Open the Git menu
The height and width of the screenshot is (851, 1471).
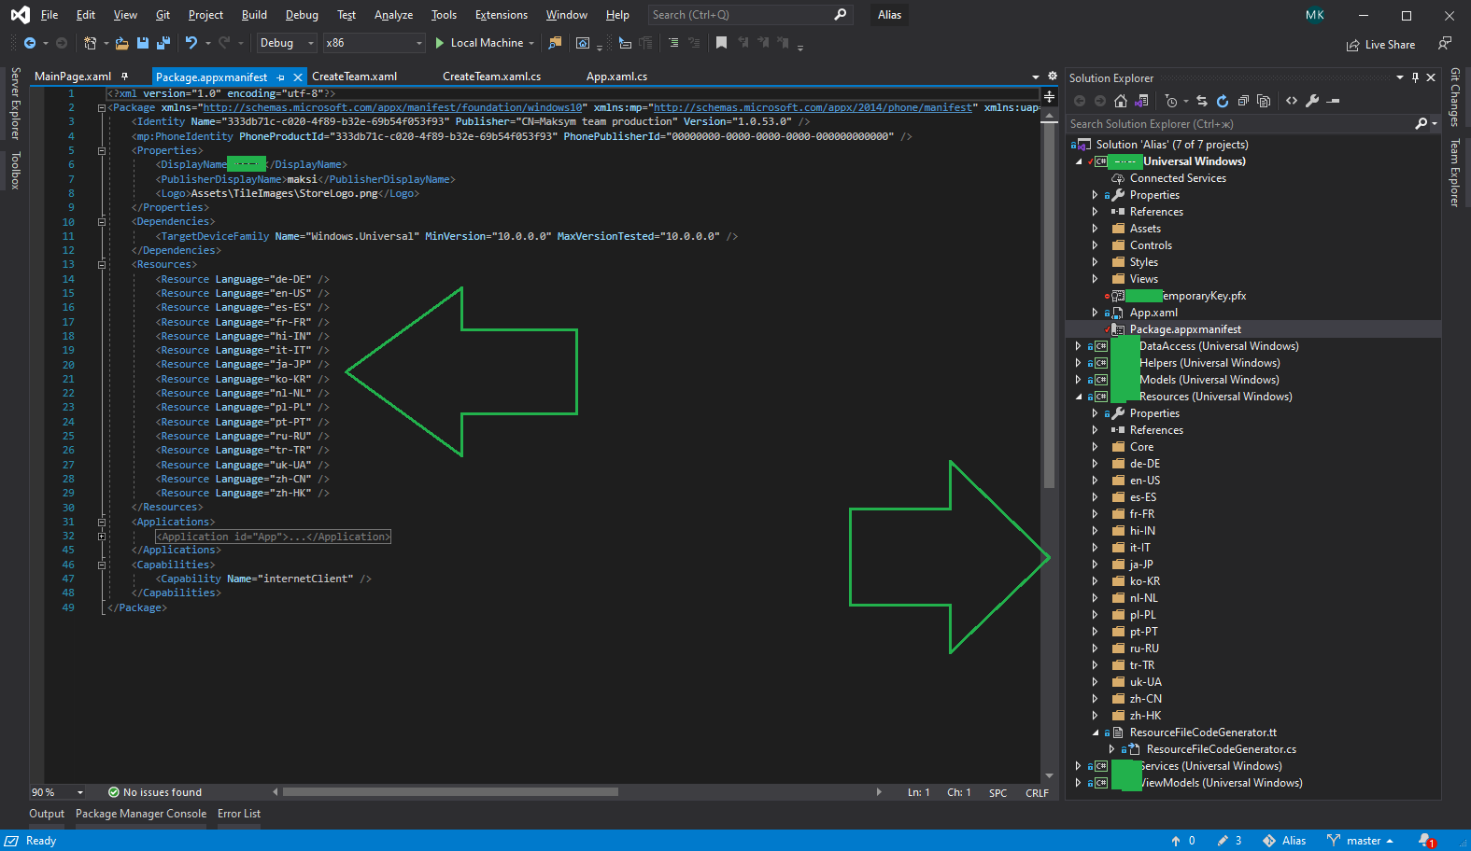(x=163, y=15)
